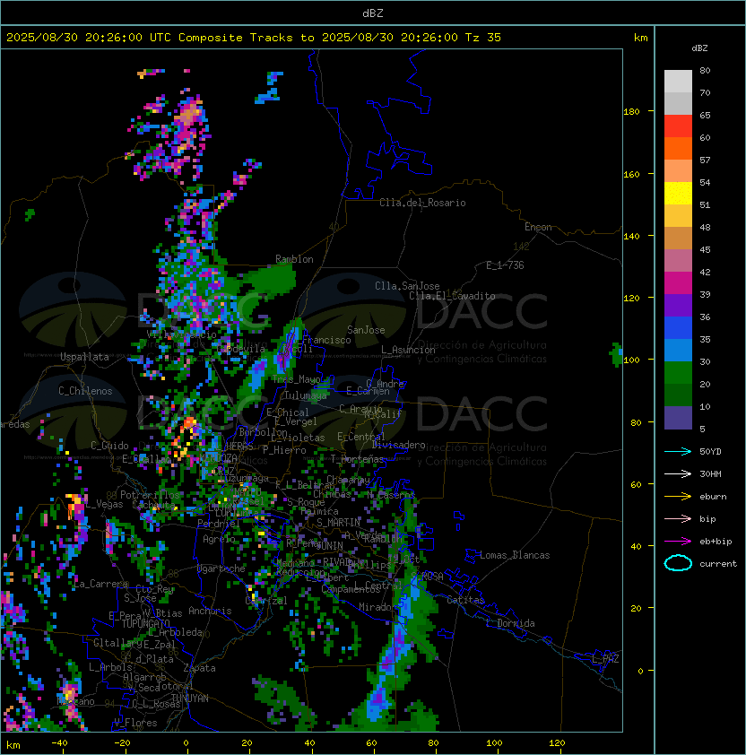The image size is (746, 755).
Task: Click the 'eb+bip' legend label
Action: pyautogui.click(x=716, y=542)
